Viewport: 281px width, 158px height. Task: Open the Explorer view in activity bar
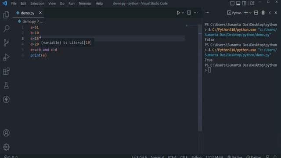coord(6,14)
